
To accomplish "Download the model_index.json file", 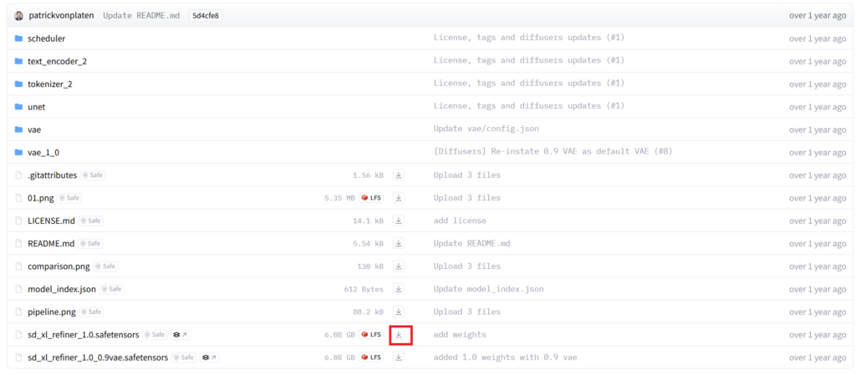I will (399, 289).
